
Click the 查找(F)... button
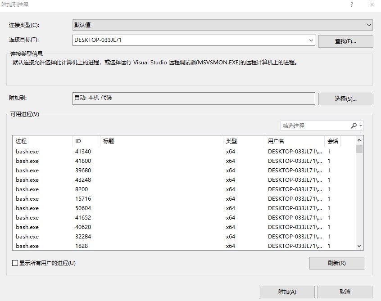(345, 41)
